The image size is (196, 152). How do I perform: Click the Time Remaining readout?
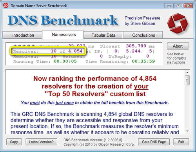tap(120, 61)
